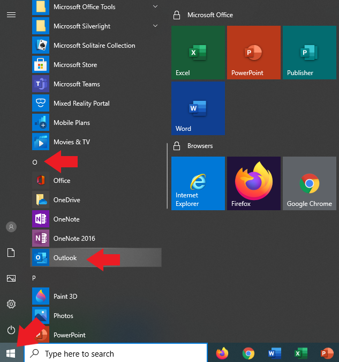Screen dimensions: 339x362
Task: Launch the Word tile
Action: 198,108
